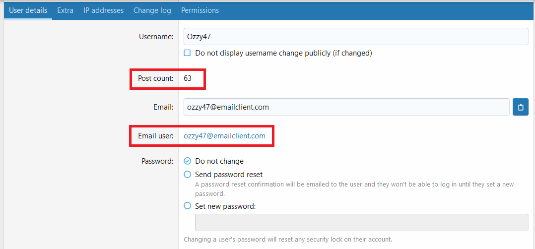Click the 'Post count:' label

tap(156, 78)
